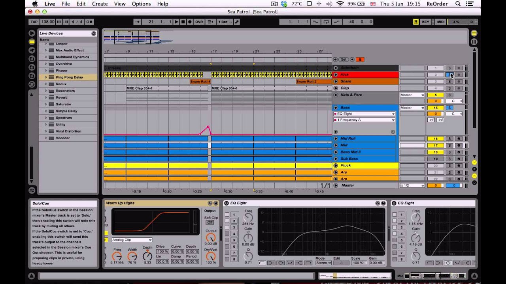Screen dimensions: 506x284
Task: Toggle the KEY map mode switch
Action: click(425, 22)
